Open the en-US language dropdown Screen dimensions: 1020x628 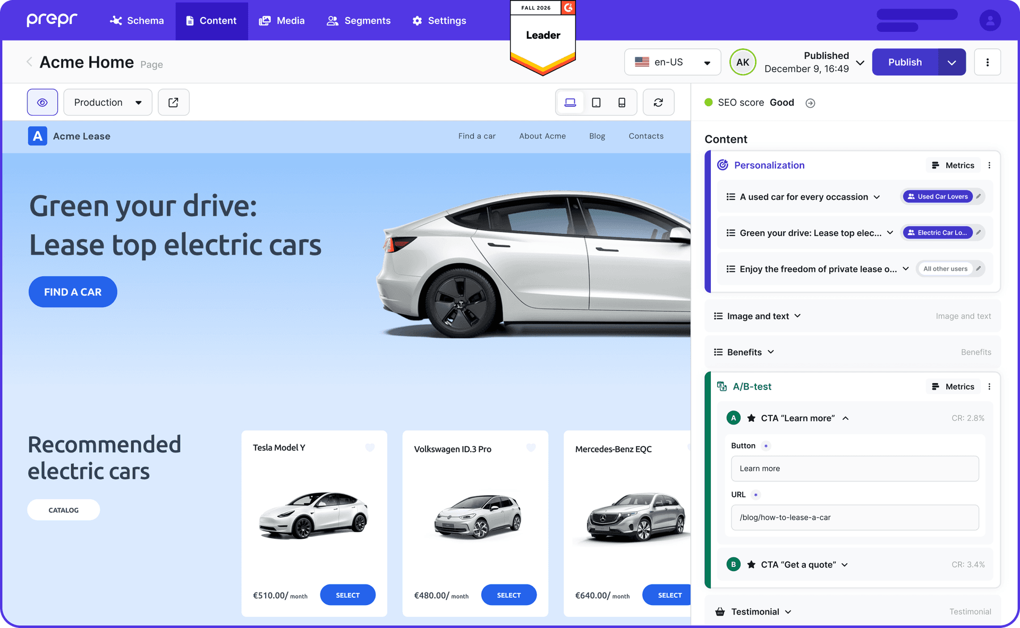pyautogui.click(x=673, y=62)
